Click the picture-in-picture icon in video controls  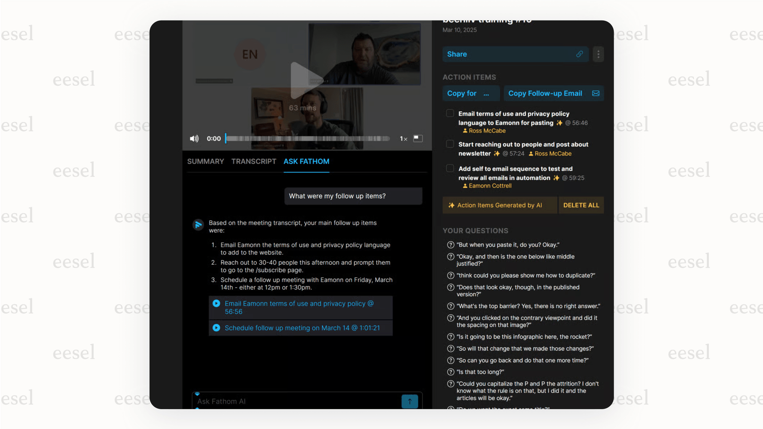[417, 138]
